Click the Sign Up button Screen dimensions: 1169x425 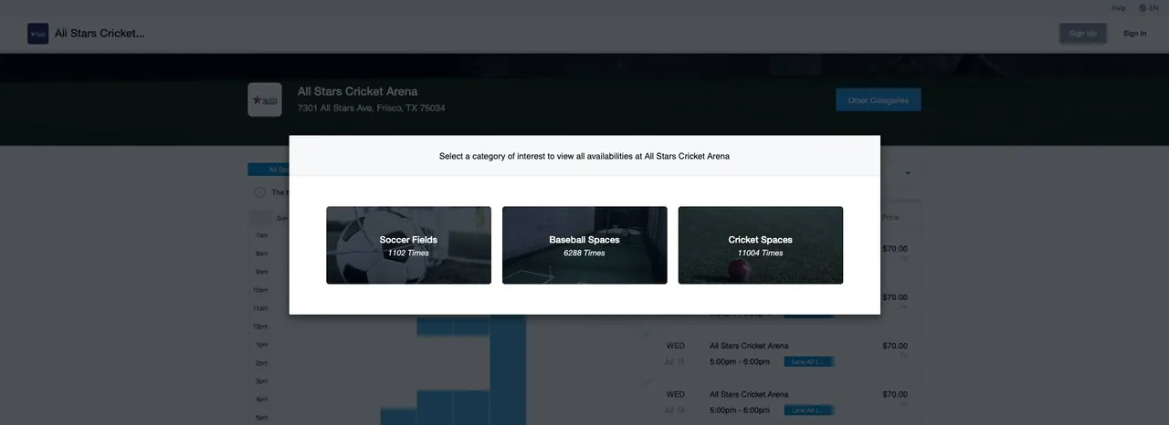coord(1082,34)
